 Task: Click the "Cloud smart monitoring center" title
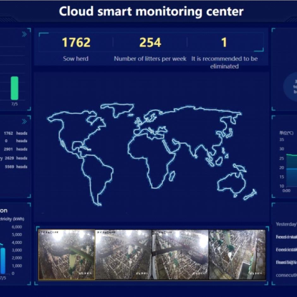tap(151, 11)
